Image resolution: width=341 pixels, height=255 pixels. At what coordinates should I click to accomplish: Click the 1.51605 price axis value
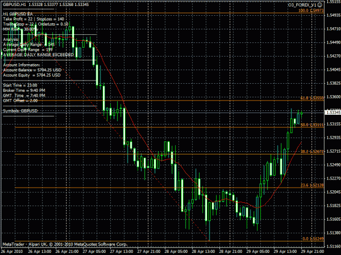click(x=333, y=219)
